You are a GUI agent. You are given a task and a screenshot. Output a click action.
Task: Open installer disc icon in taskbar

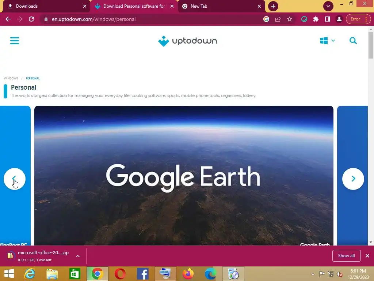233,274
